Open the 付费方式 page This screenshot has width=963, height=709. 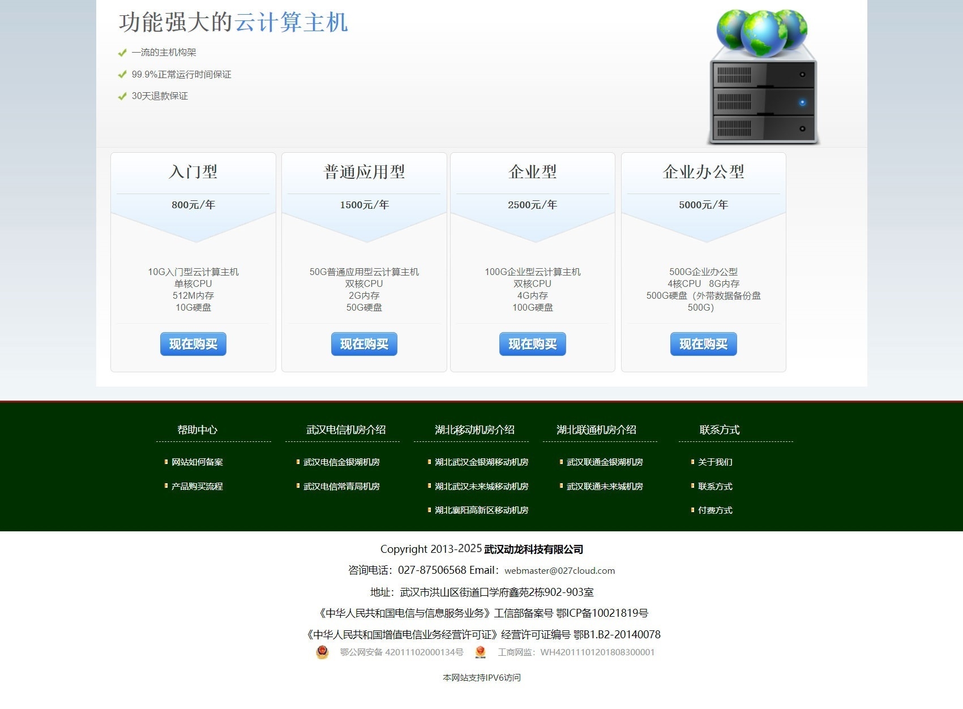714,510
